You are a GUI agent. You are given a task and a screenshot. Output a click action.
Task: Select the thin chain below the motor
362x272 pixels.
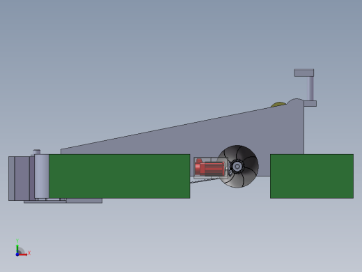(x=204, y=181)
